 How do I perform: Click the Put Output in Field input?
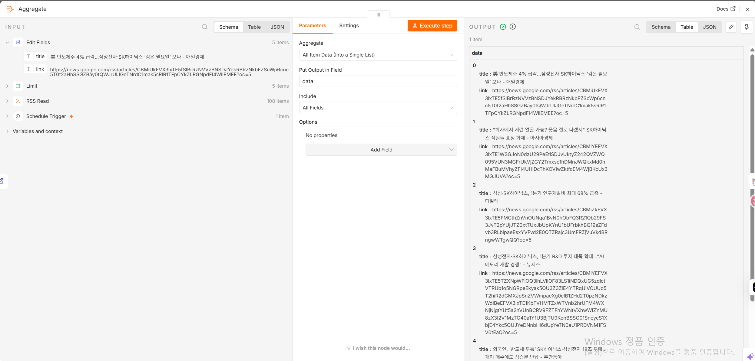(378, 81)
